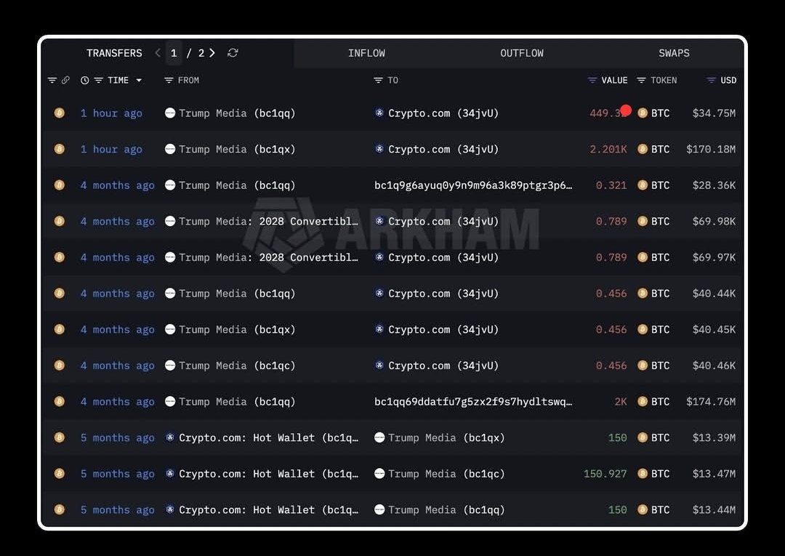Click the TO column header label
Screen dimensions: 785x556
coord(393,80)
